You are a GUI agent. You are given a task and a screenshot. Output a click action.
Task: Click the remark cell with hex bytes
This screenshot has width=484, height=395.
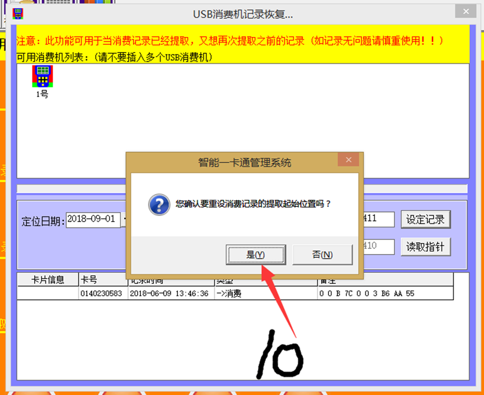(x=385, y=293)
